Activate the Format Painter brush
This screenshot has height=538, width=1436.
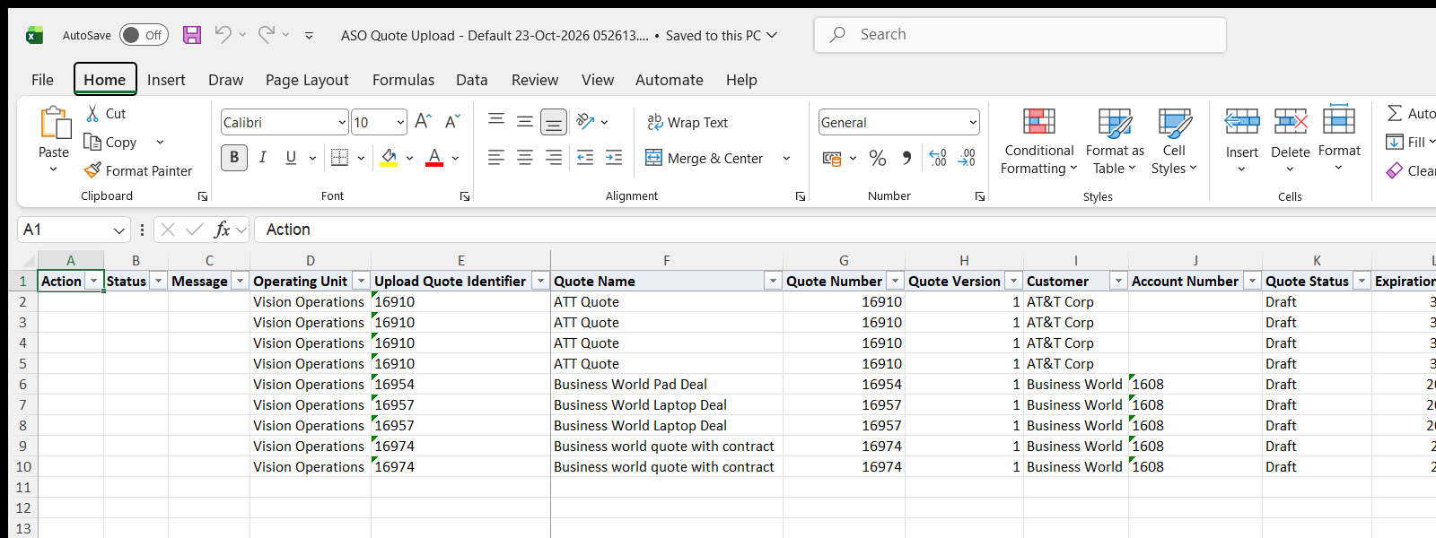point(92,170)
